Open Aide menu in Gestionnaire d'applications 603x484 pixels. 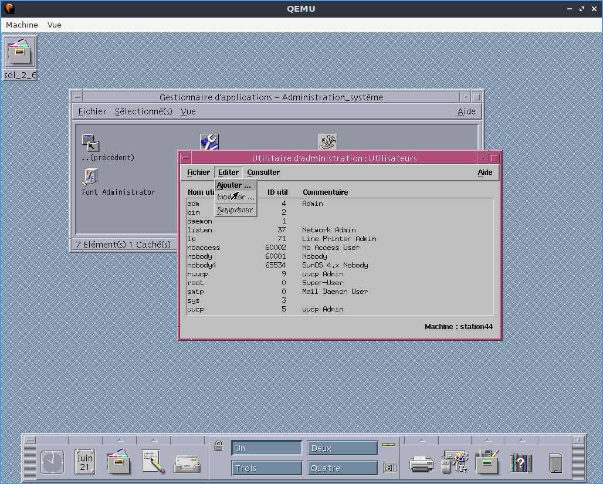click(x=466, y=111)
